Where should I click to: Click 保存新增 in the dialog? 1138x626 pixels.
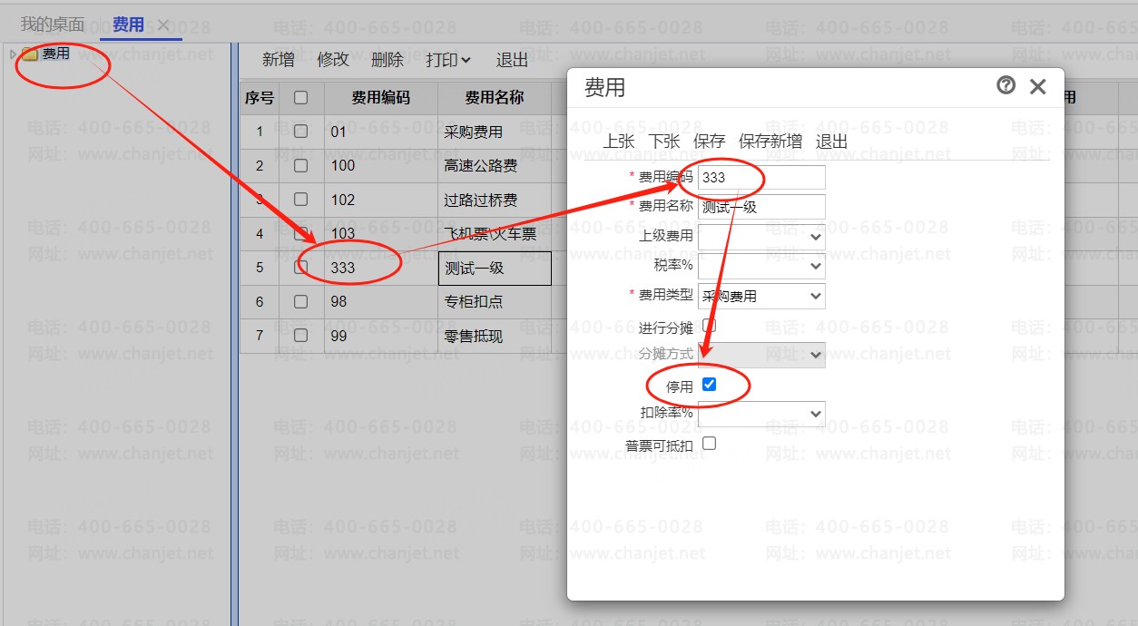pos(770,142)
